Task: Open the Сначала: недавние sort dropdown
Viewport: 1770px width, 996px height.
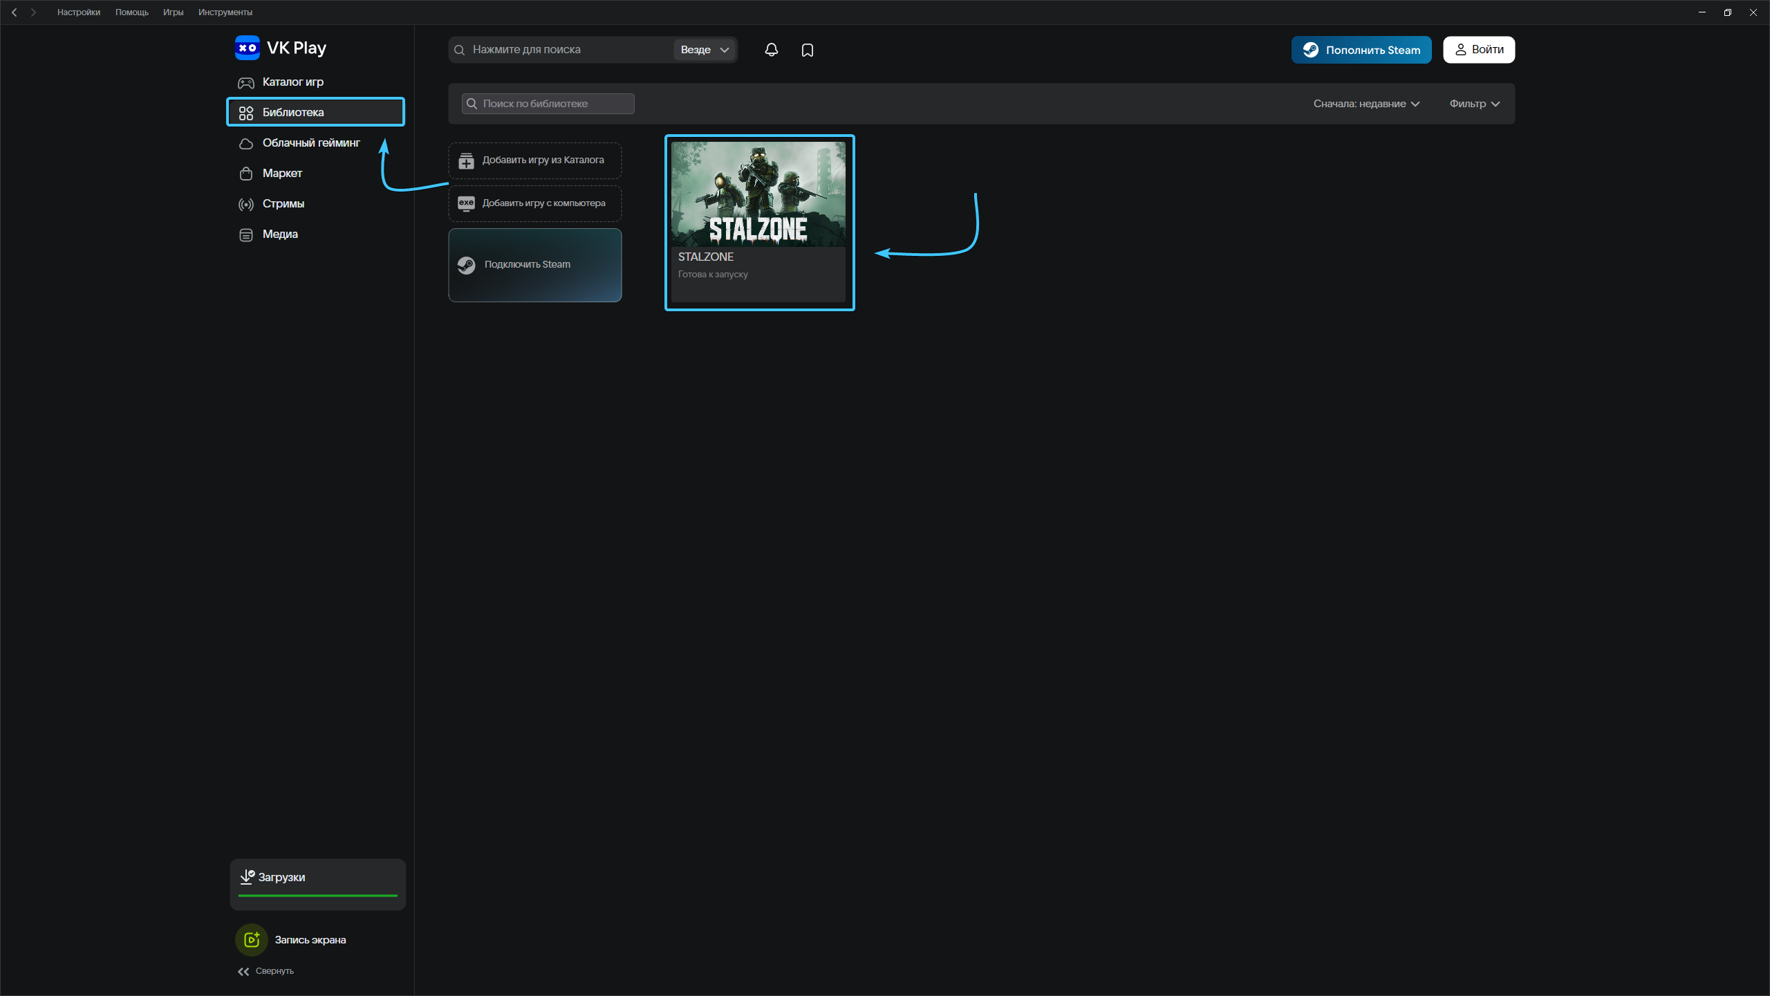Action: (x=1366, y=104)
